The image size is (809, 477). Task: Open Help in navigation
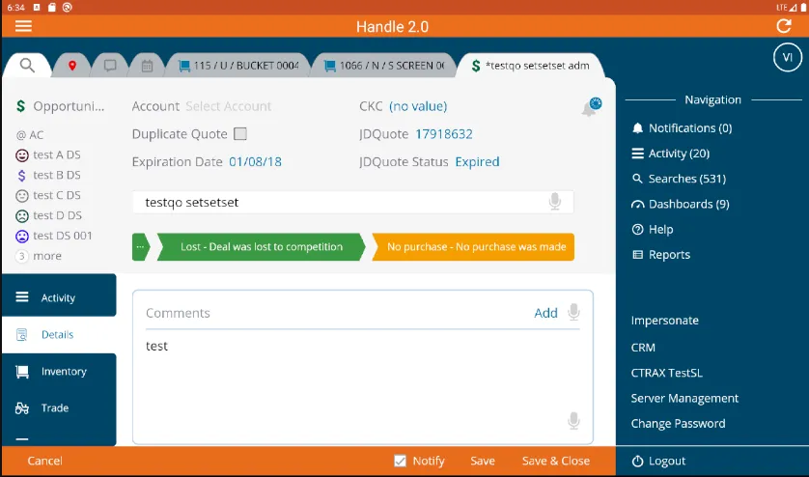[x=653, y=229]
